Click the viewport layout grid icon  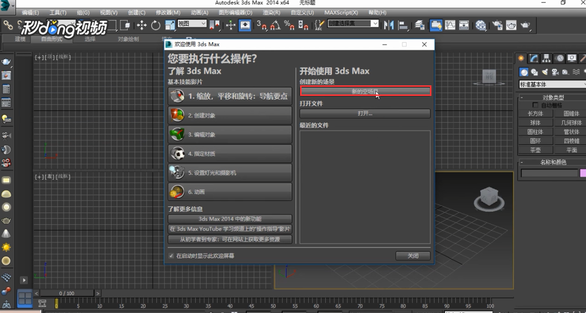coord(25,298)
